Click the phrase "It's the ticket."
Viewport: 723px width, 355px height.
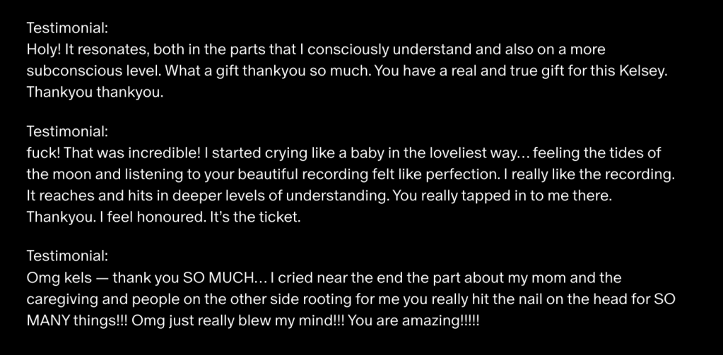[x=257, y=216]
